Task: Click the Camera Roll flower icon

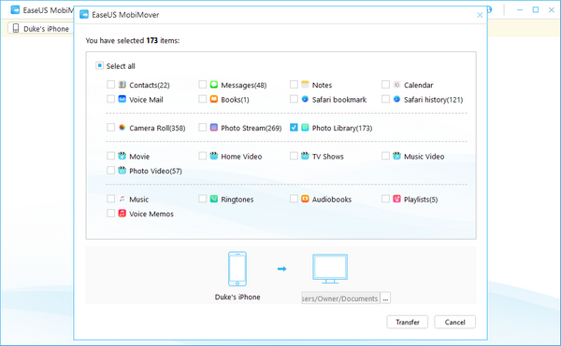Action: (122, 128)
